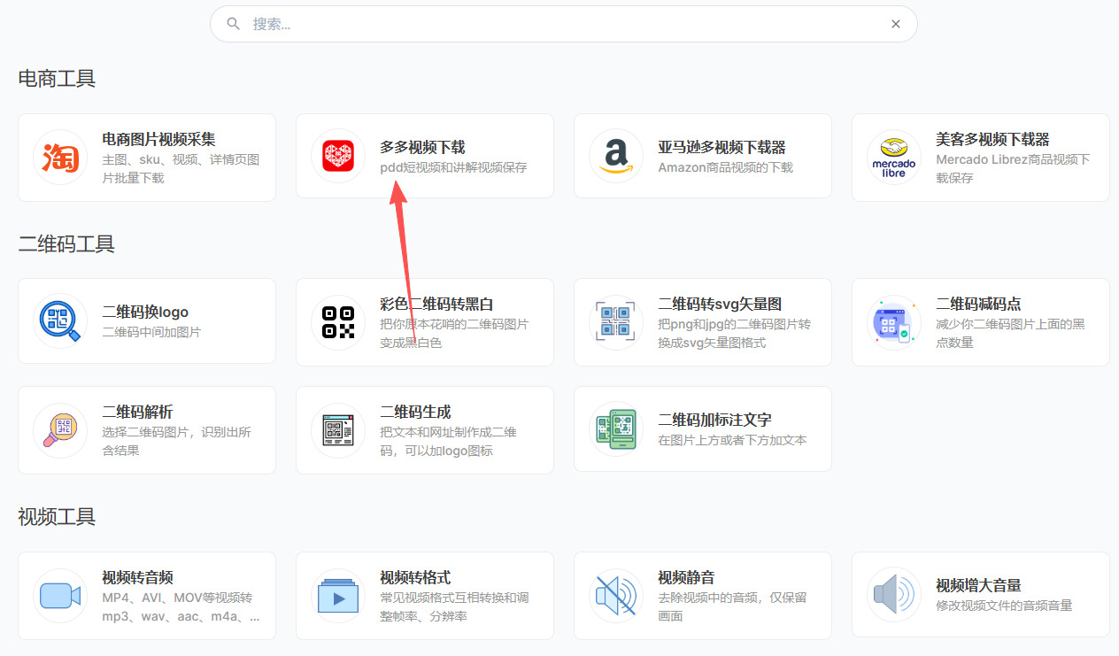
Task: Click description '在图片上方或者下方加文本'
Action: 733,440
